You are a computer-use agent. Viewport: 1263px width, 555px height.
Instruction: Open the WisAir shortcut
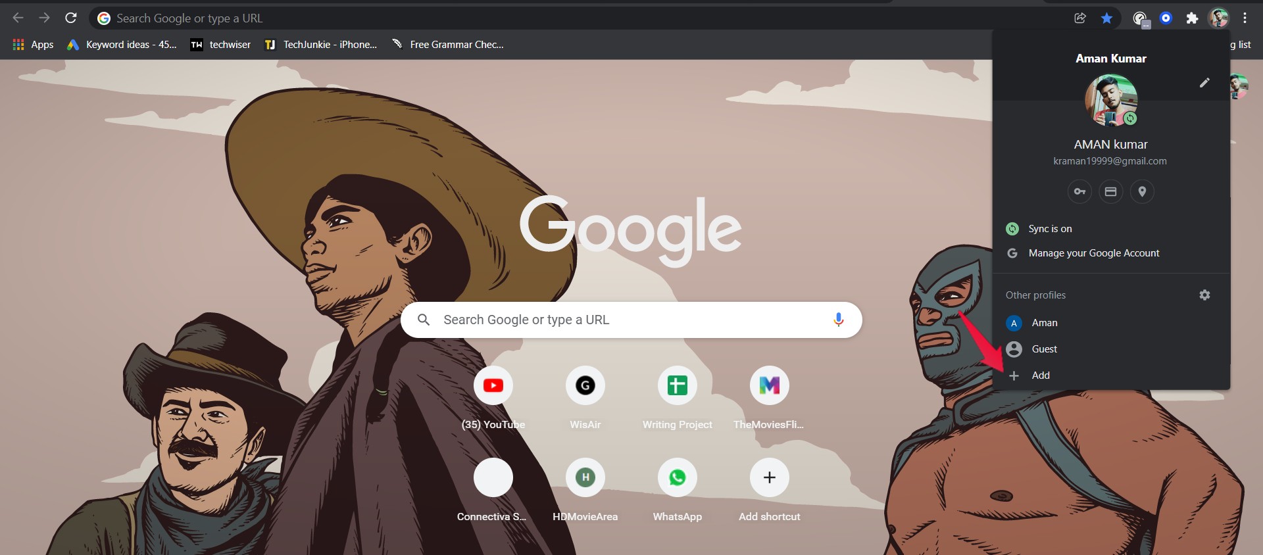585,398
